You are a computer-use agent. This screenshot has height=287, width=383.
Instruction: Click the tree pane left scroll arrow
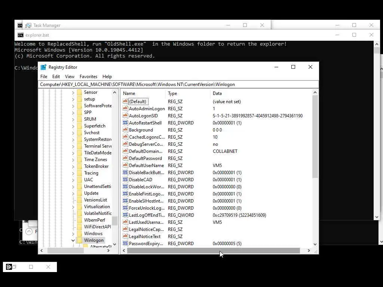(42, 251)
